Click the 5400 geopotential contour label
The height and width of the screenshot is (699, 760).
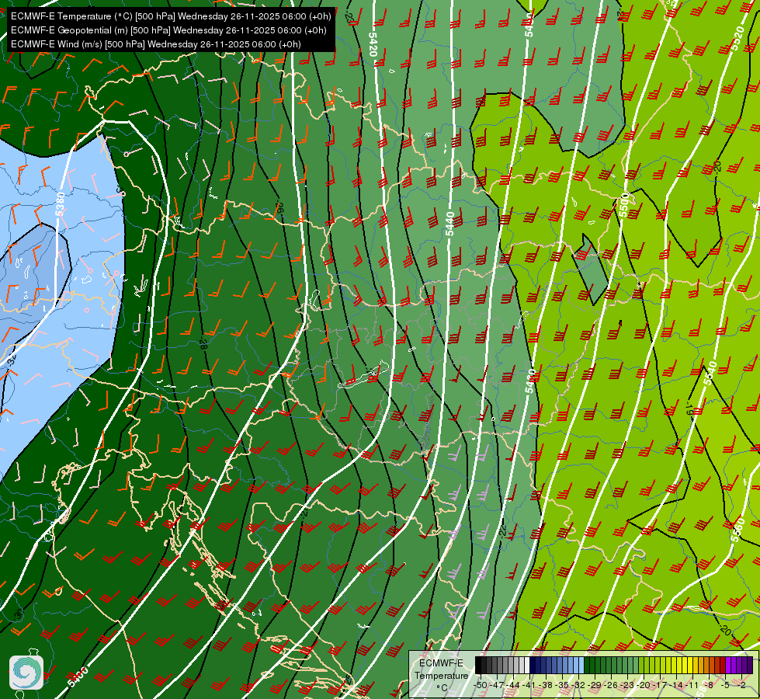coord(78,676)
